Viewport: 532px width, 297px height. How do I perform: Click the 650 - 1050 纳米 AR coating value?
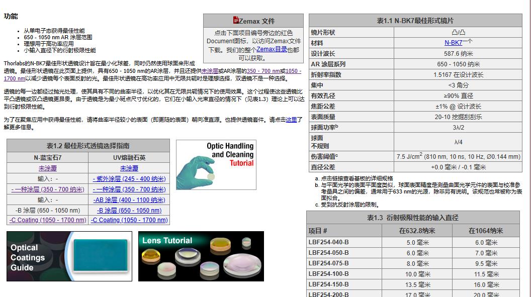(x=459, y=64)
